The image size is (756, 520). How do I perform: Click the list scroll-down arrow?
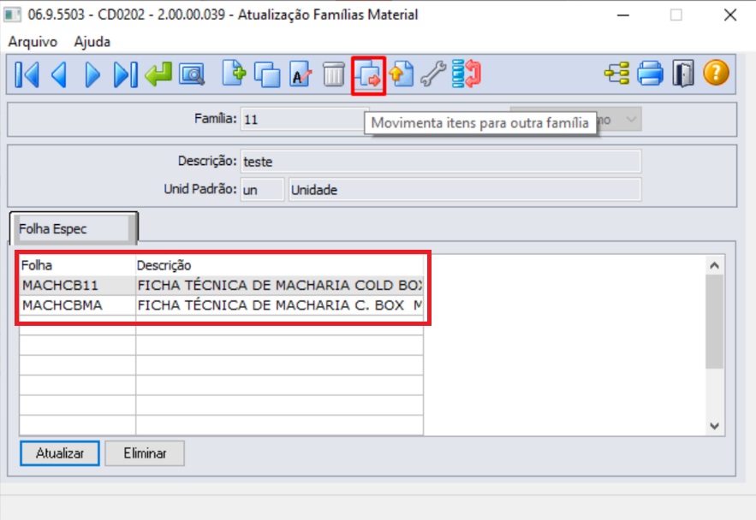click(x=715, y=426)
